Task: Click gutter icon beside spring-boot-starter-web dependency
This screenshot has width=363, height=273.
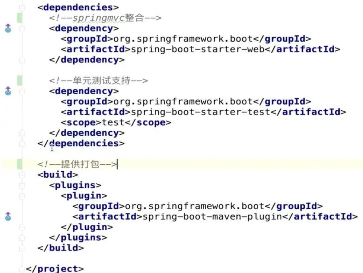Action: coord(8,28)
